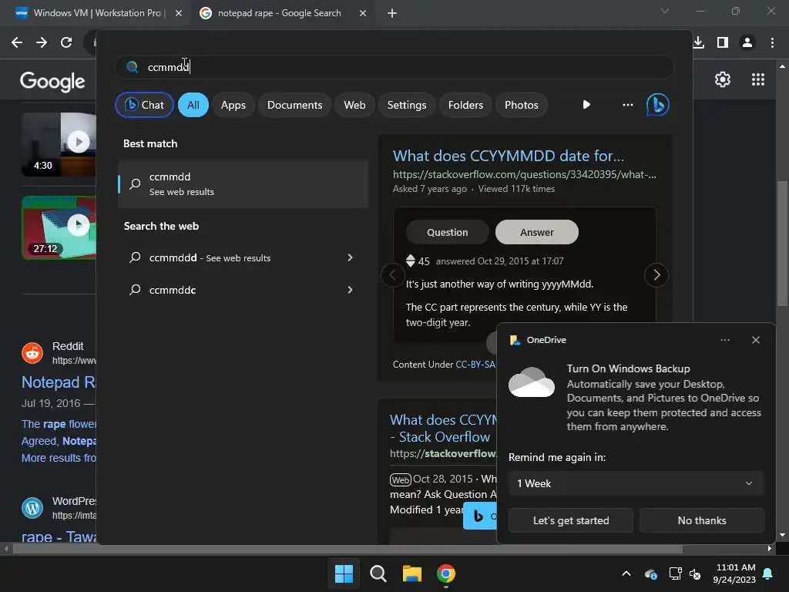Switch to Folders search filter
This screenshot has height=592, width=789.
coord(465,105)
